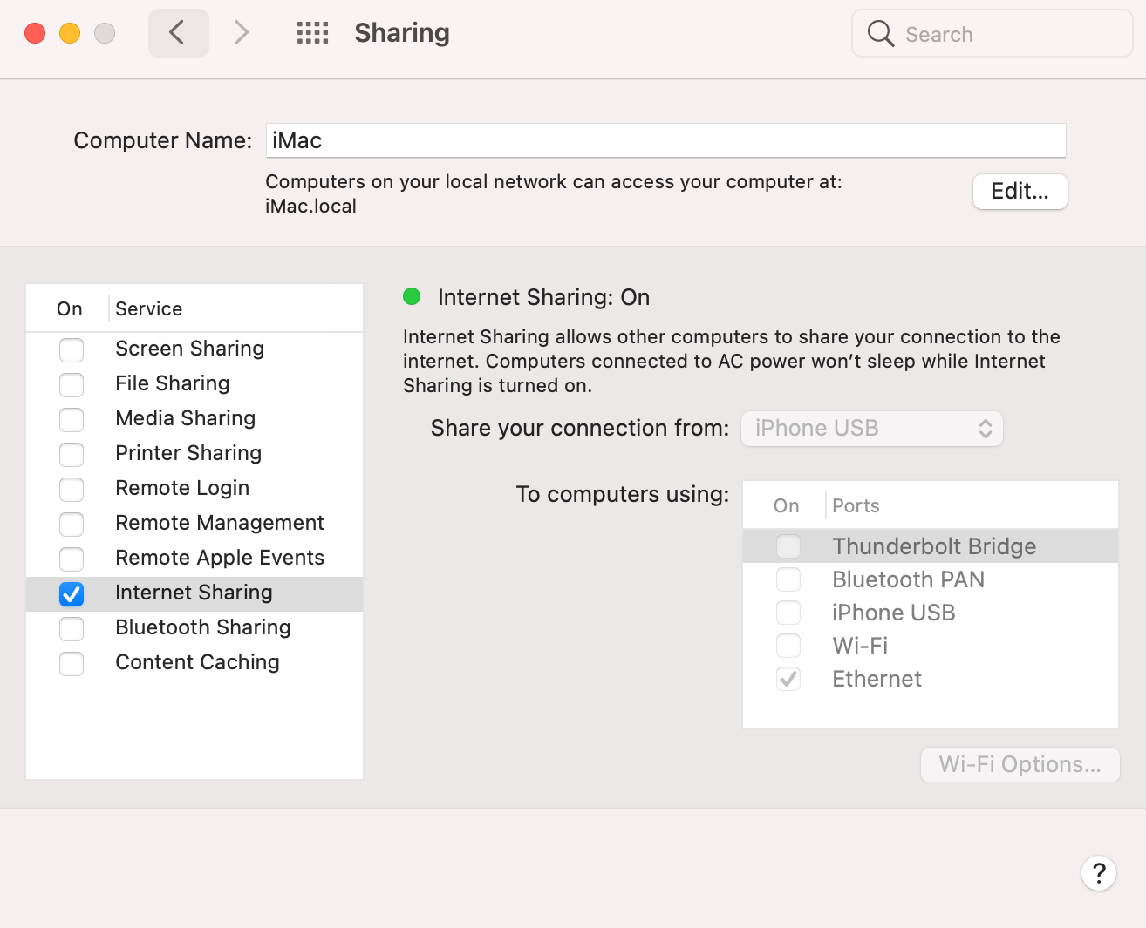Click the Edit... button

coord(1020,192)
